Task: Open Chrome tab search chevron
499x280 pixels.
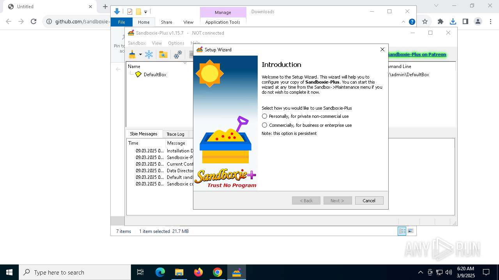Action: click(x=436, y=5)
